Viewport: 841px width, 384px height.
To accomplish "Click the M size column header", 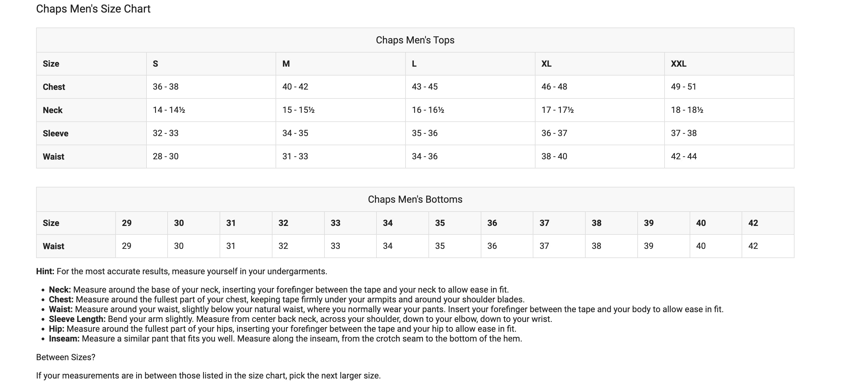I will (286, 64).
